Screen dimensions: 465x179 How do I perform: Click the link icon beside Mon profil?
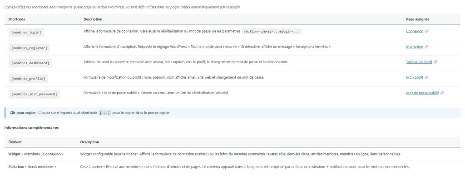click(426, 77)
